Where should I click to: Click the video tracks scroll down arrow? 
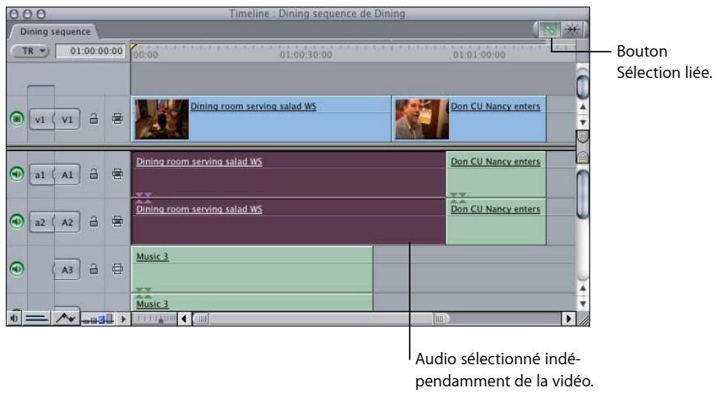tap(582, 122)
